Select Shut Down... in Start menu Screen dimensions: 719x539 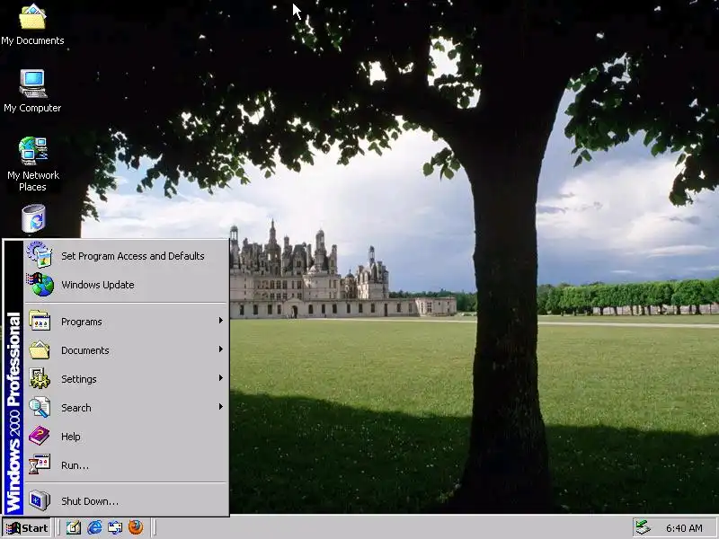(x=126, y=501)
